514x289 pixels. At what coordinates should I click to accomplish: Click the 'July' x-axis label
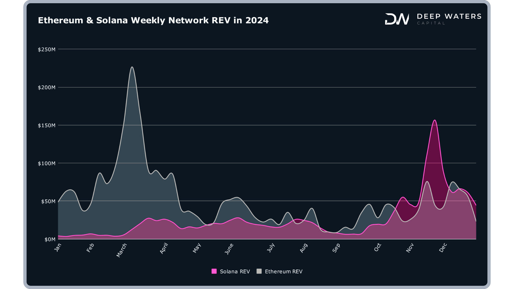271,248
